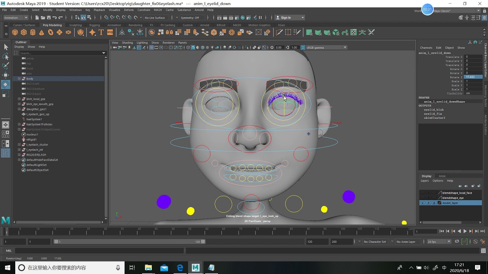This screenshot has height=274, width=488.
Task: Click the time range slider bar
Action: (130, 242)
